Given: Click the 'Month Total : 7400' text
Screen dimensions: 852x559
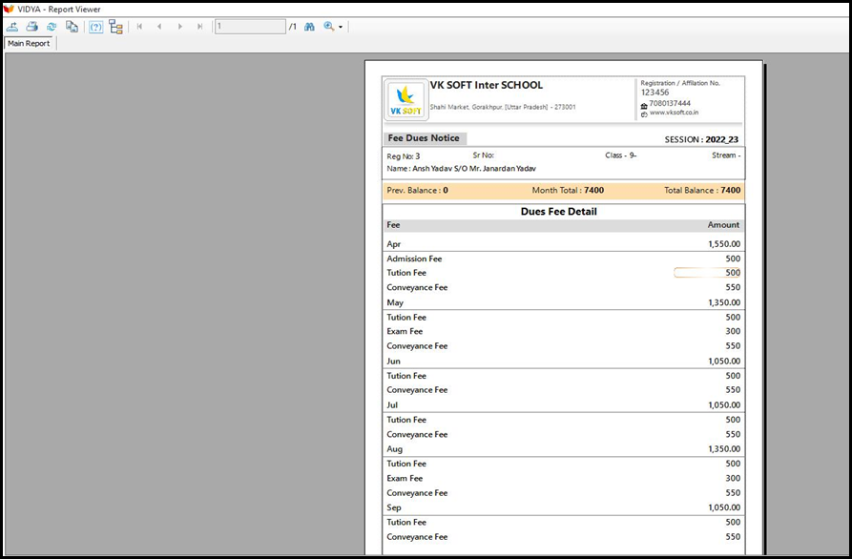Looking at the screenshot, I should tap(568, 190).
